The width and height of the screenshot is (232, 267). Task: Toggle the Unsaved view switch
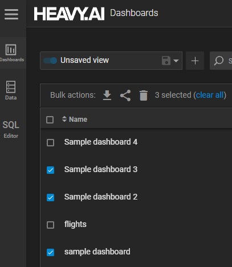pyautogui.click(x=50, y=61)
